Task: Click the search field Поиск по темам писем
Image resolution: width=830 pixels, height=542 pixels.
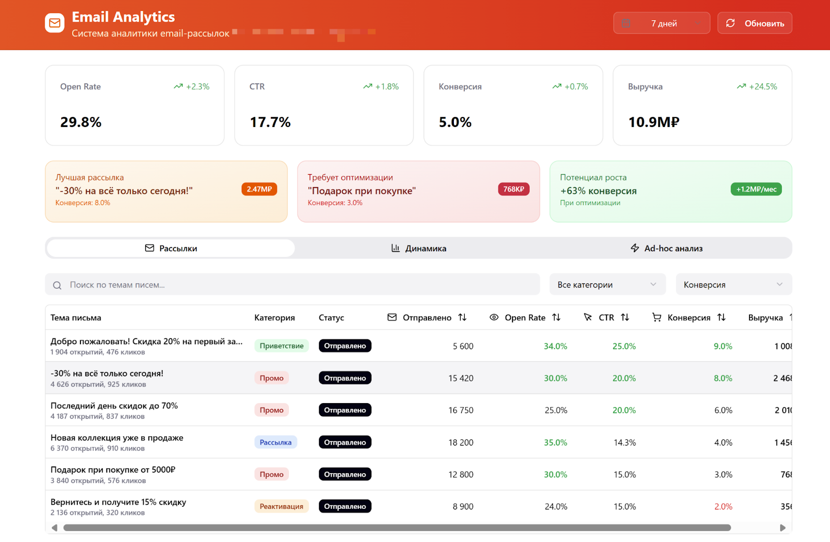Action: tap(293, 284)
